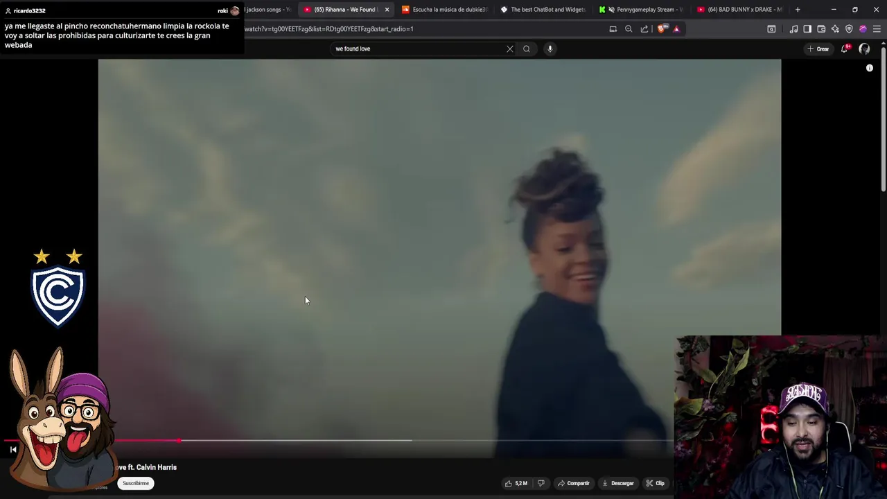887x499 pixels.
Task: Click the round purple toolbar icon
Action: click(863, 29)
